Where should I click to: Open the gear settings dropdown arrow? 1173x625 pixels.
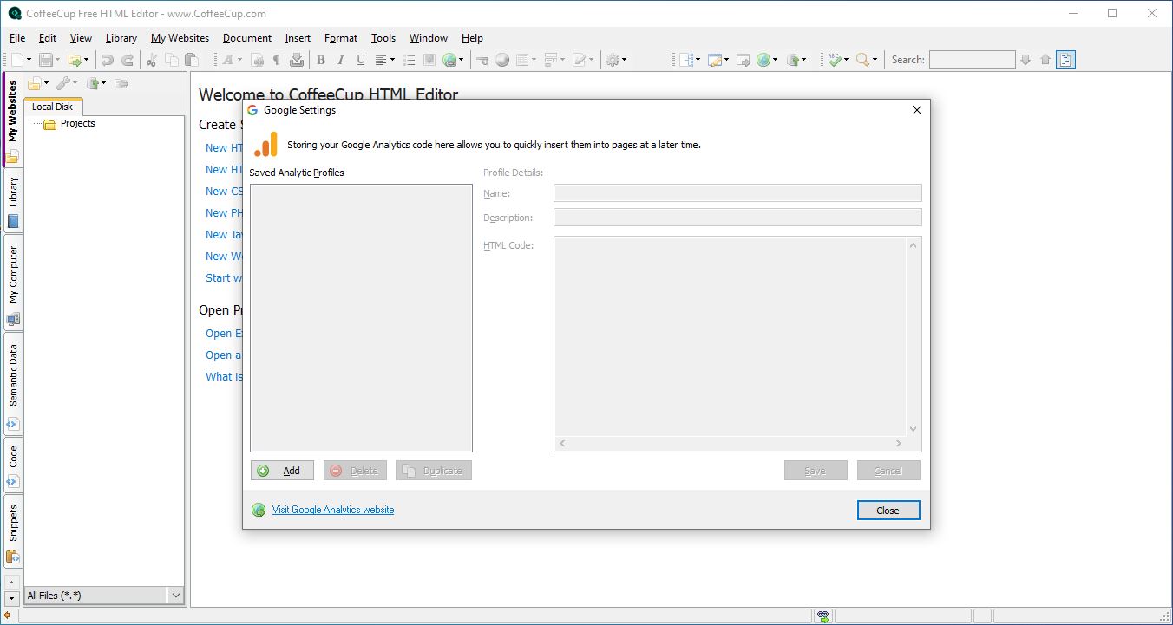click(x=624, y=60)
